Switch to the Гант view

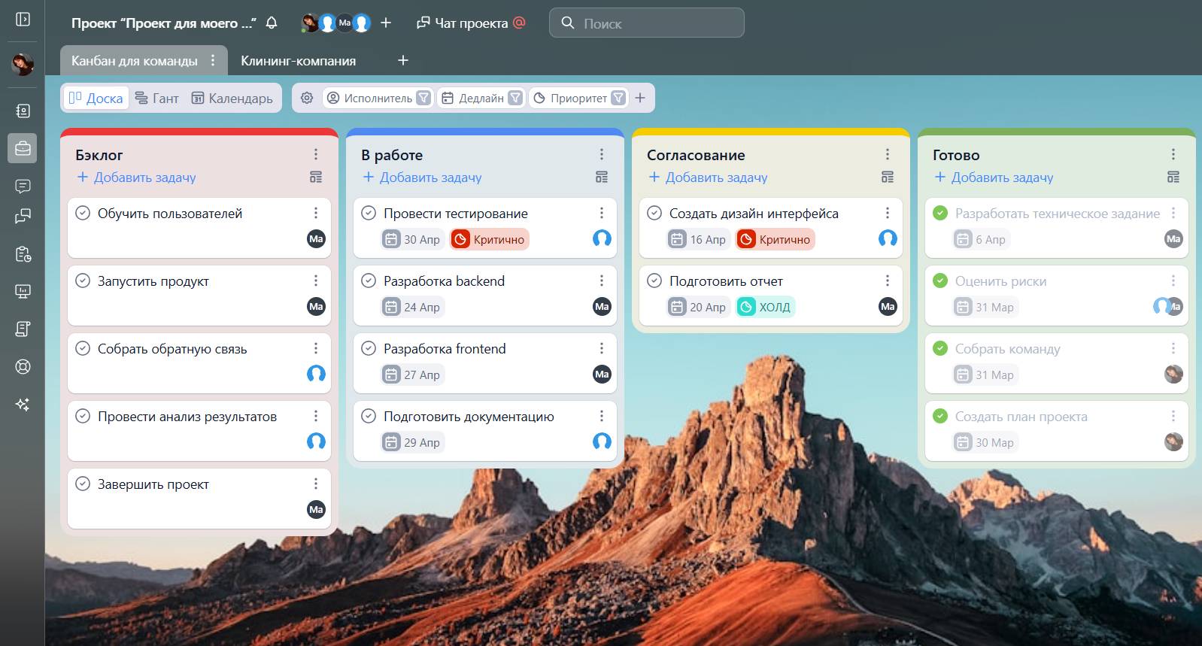157,98
